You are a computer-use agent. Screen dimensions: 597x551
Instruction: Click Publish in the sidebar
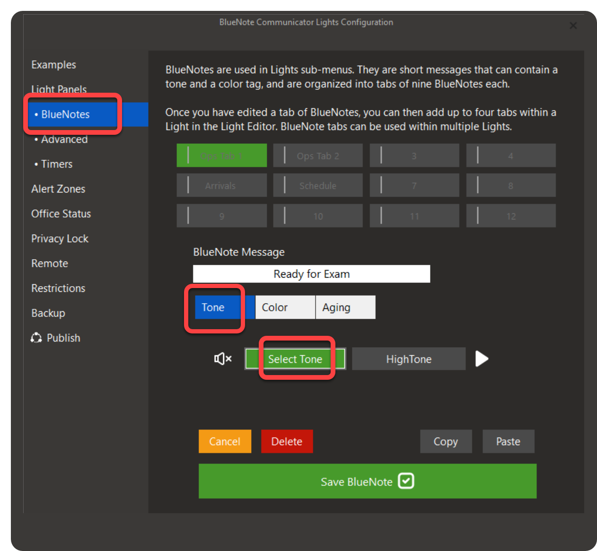click(63, 338)
